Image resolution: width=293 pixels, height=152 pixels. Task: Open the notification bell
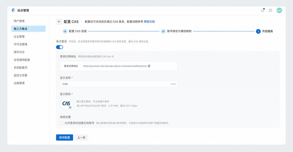(263, 10)
